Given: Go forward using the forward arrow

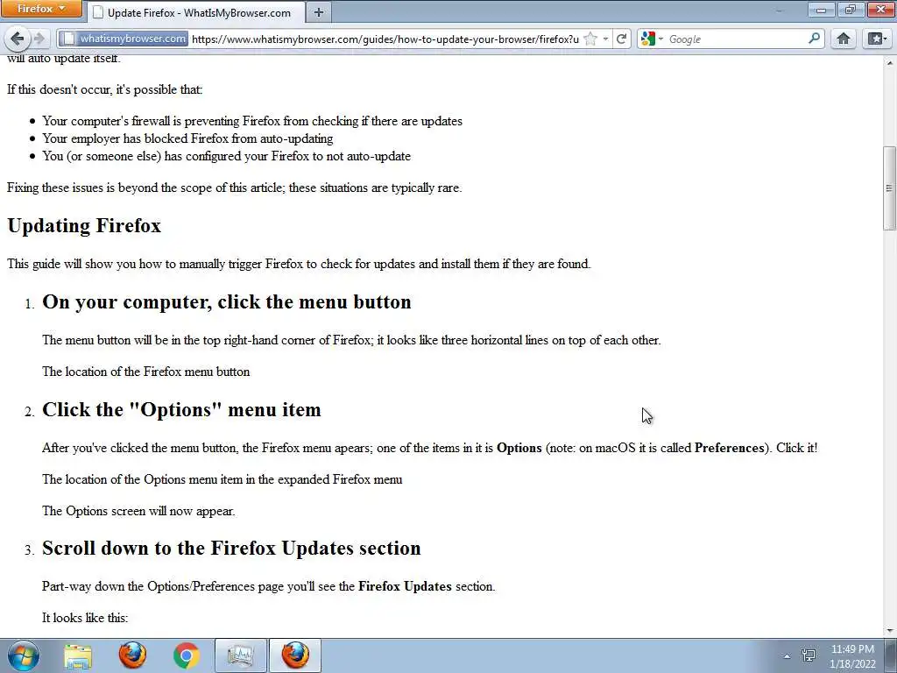Looking at the screenshot, I should click(39, 39).
